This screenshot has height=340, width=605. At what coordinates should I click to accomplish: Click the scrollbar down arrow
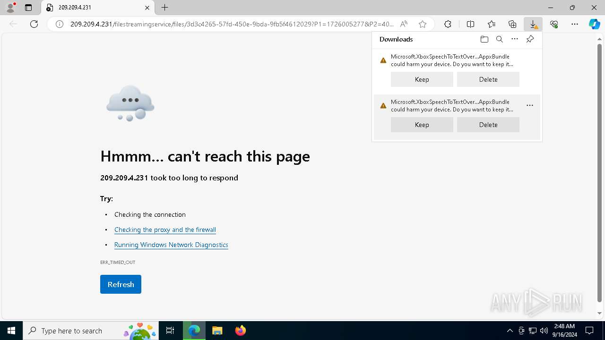pos(599,313)
